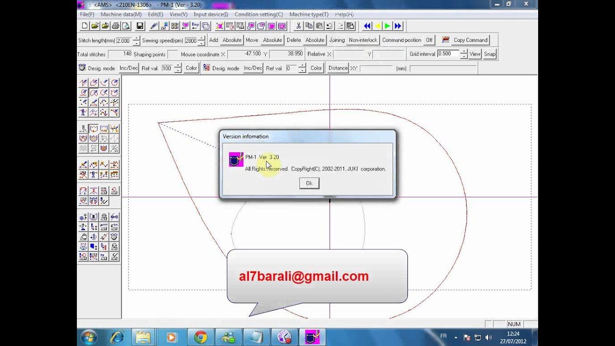Click the Print icon in toolbar
615x346 pixels.
[x=115, y=26]
